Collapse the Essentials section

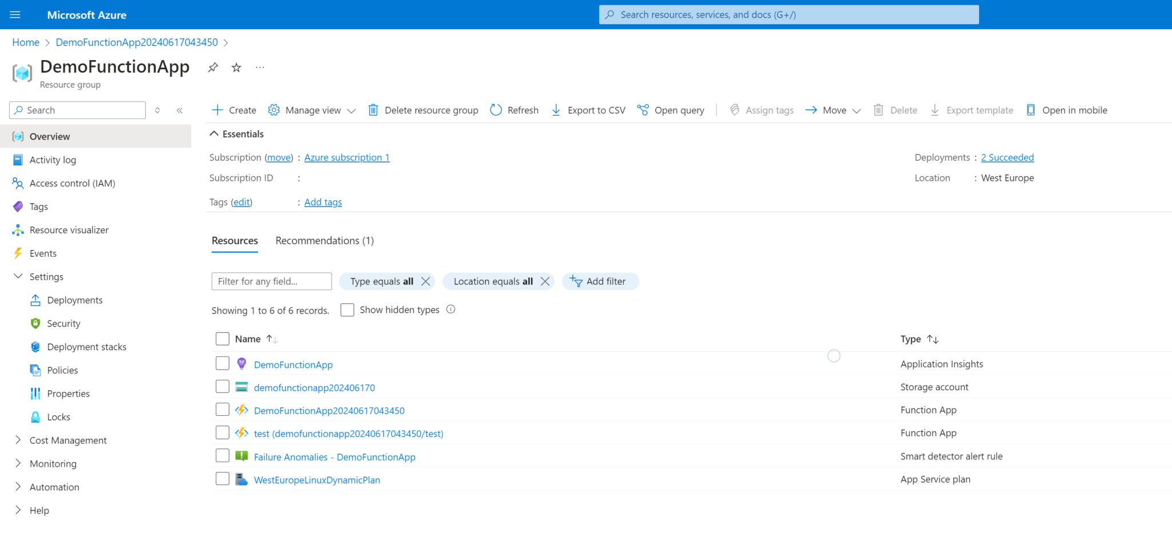click(x=236, y=133)
